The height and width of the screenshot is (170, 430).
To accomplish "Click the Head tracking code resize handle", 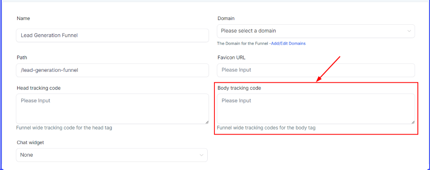I will [206, 122].
